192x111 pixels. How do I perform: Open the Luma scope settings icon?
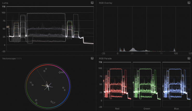pyautogui.click(x=92, y=3)
